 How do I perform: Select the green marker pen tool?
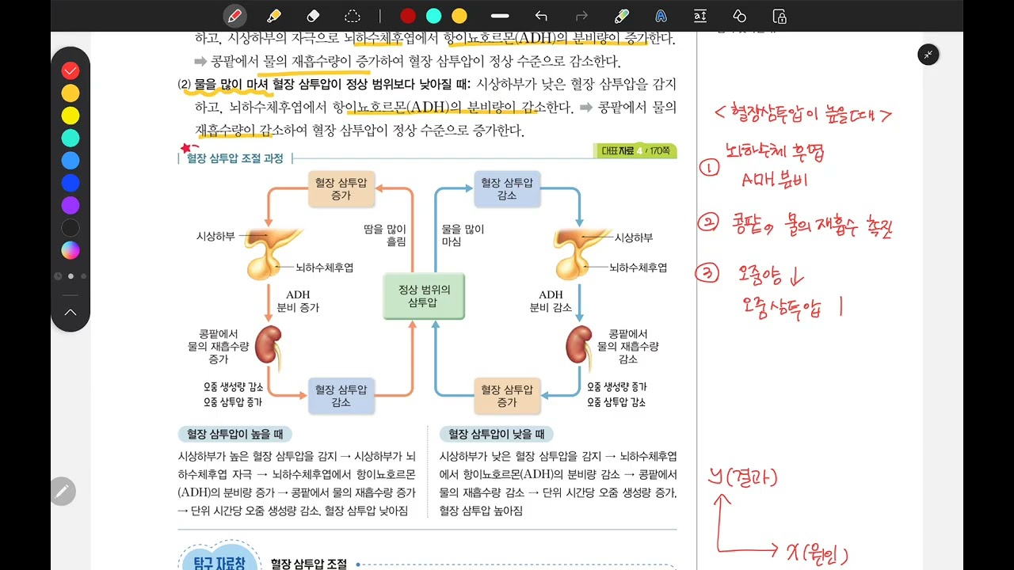pyautogui.click(x=622, y=16)
